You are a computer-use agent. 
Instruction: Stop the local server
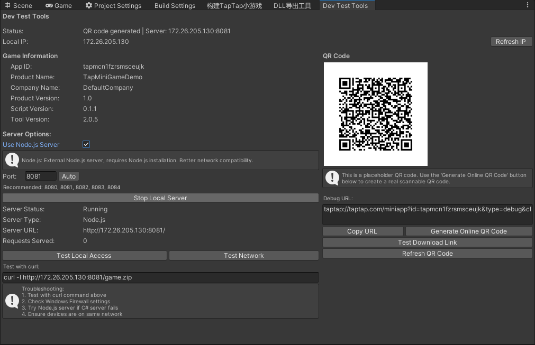160,198
